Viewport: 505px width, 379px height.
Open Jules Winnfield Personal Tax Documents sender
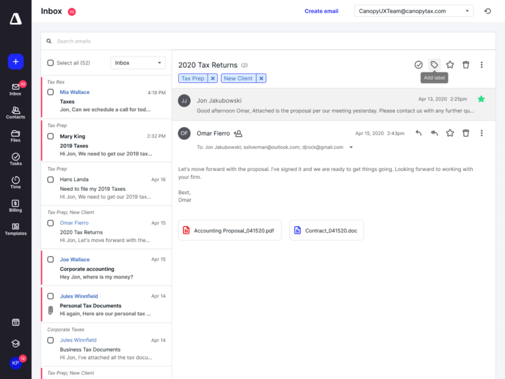pyautogui.click(x=79, y=296)
